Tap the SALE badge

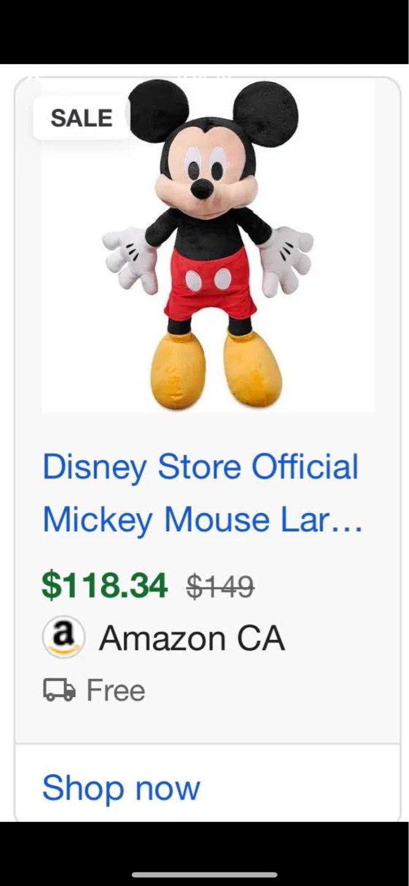coord(81,118)
